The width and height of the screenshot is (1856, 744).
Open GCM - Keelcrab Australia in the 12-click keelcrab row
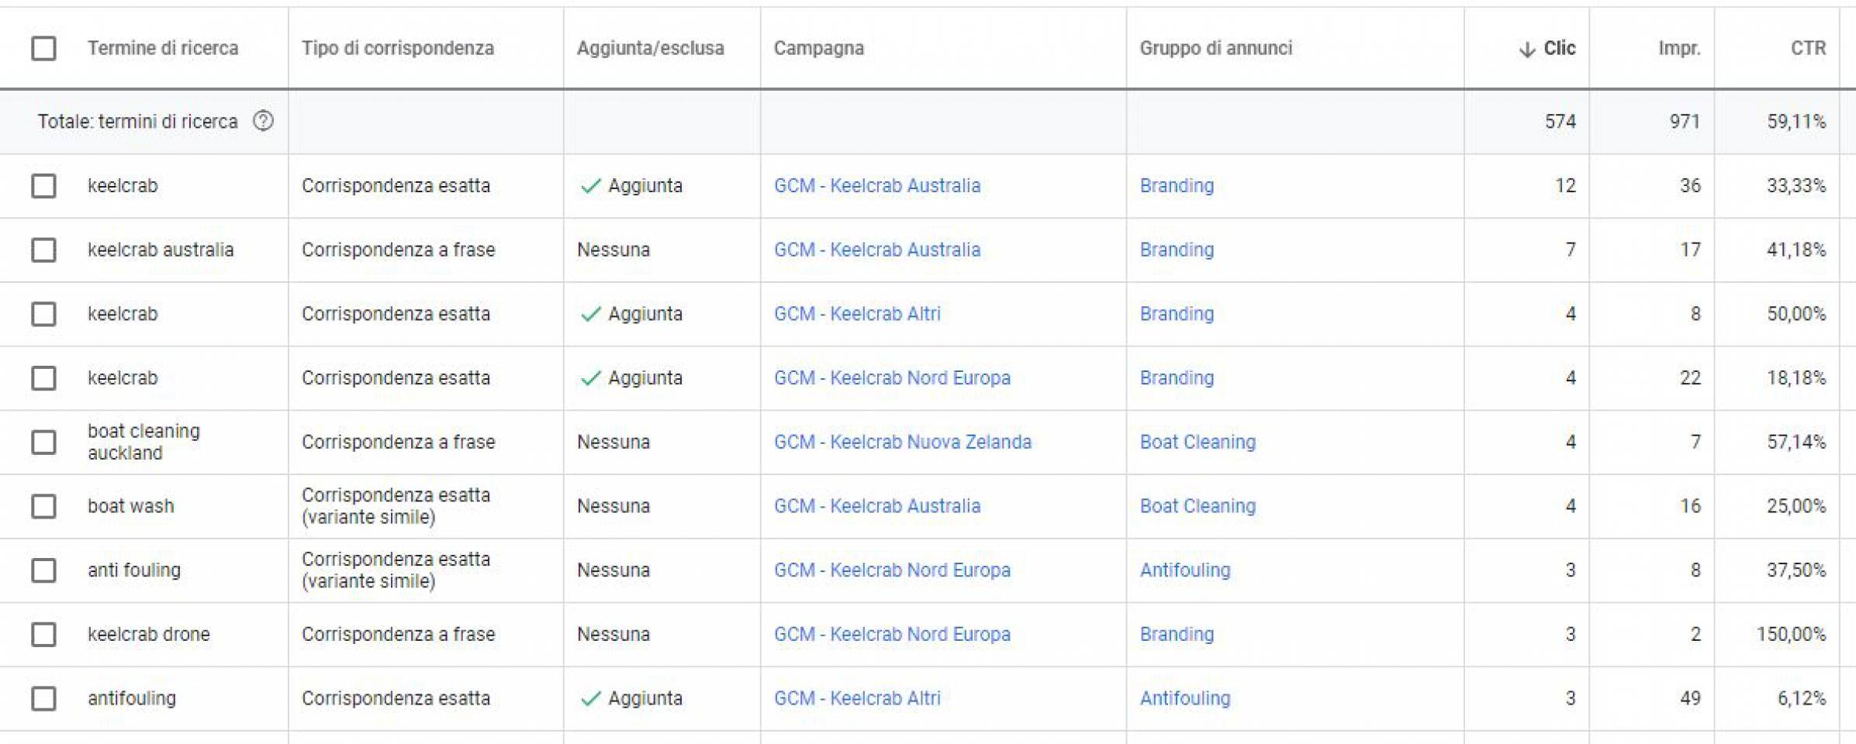(x=877, y=186)
